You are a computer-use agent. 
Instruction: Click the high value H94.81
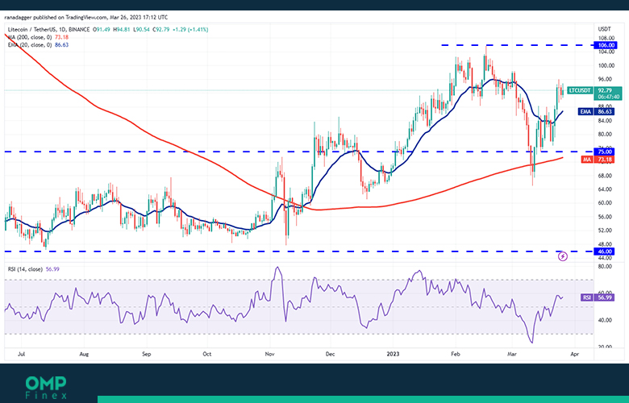point(122,30)
